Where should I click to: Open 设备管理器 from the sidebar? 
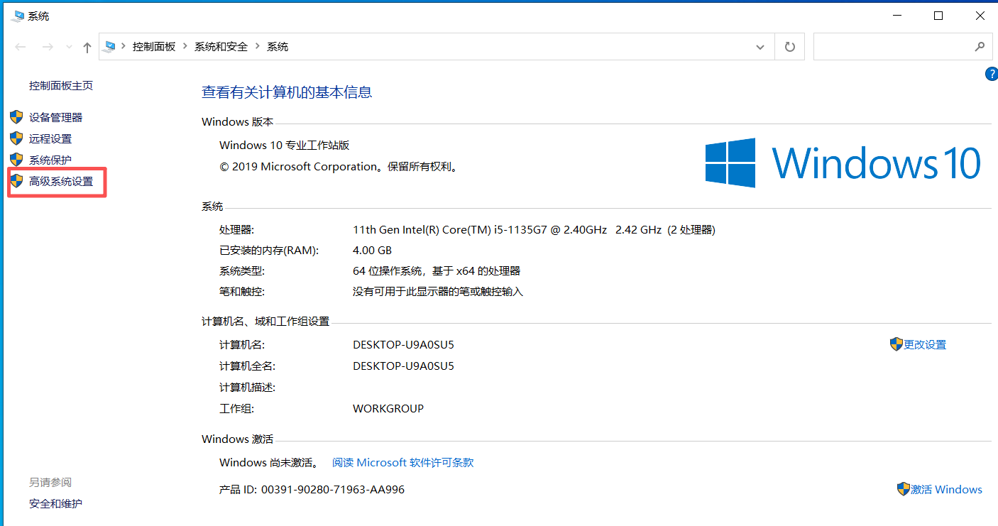pyautogui.click(x=56, y=118)
